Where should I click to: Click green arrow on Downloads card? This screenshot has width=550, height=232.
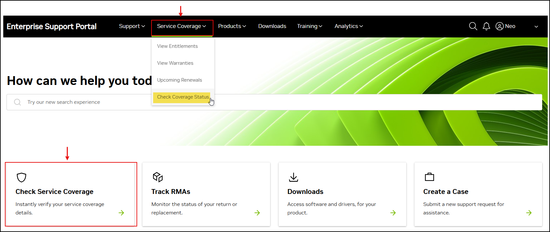[393, 213]
